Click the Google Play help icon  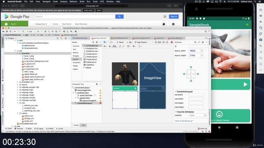(x=164, y=24)
